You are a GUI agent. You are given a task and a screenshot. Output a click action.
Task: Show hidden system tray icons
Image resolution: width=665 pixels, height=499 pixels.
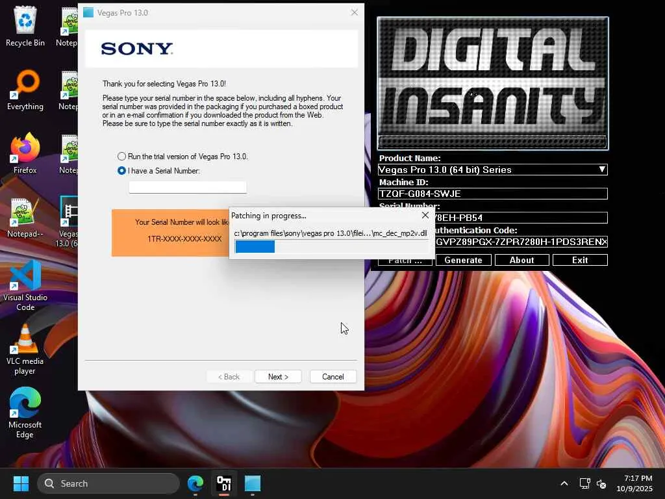564,483
